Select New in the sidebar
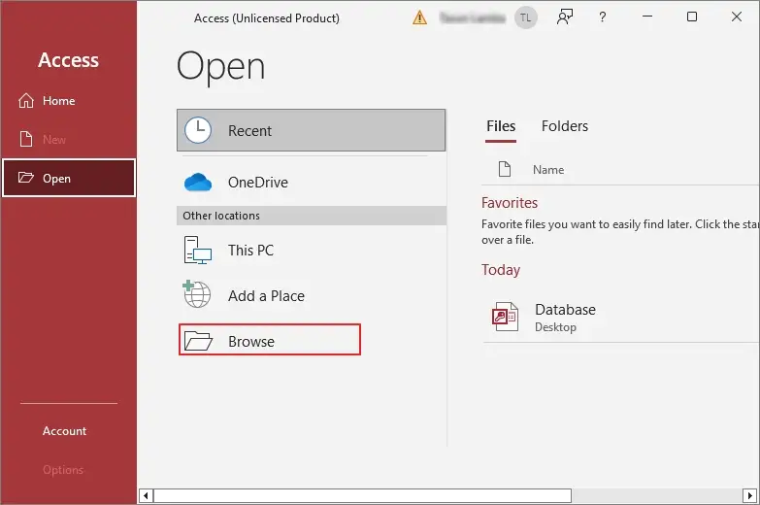The width and height of the screenshot is (760, 505). (x=68, y=140)
